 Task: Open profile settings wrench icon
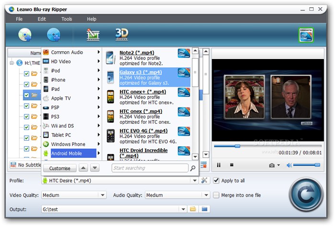(x=204, y=180)
